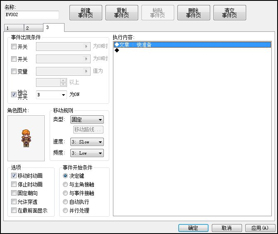The image size is (278, 234).
Task: Check the 固定朝向 option
Action: click(14, 193)
